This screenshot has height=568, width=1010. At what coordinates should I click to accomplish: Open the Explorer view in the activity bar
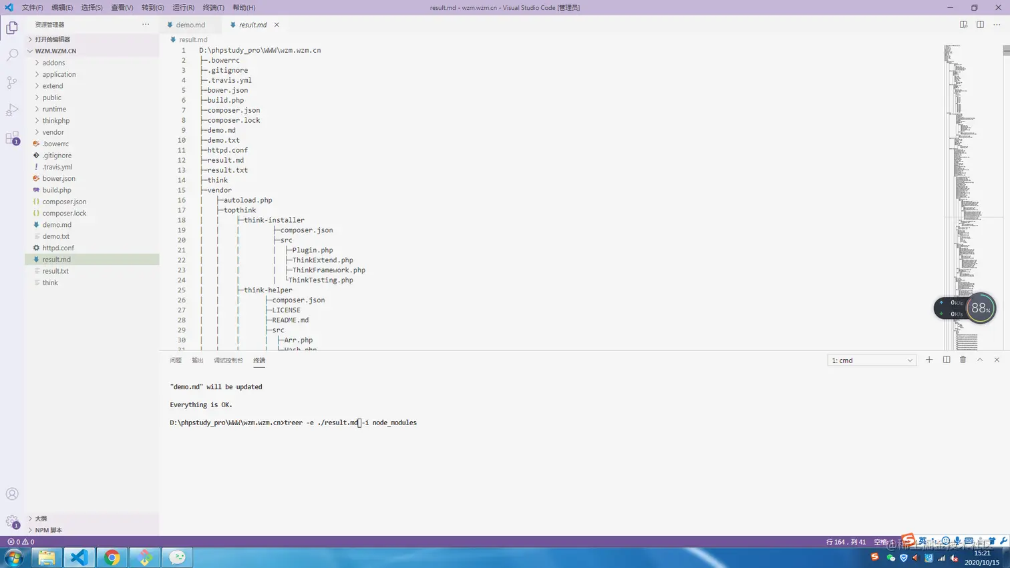12,27
